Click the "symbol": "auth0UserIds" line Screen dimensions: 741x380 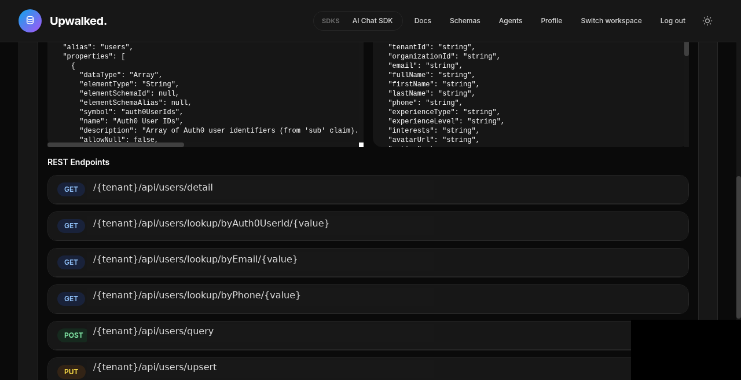pyautogui.click(x=131, y=112)
